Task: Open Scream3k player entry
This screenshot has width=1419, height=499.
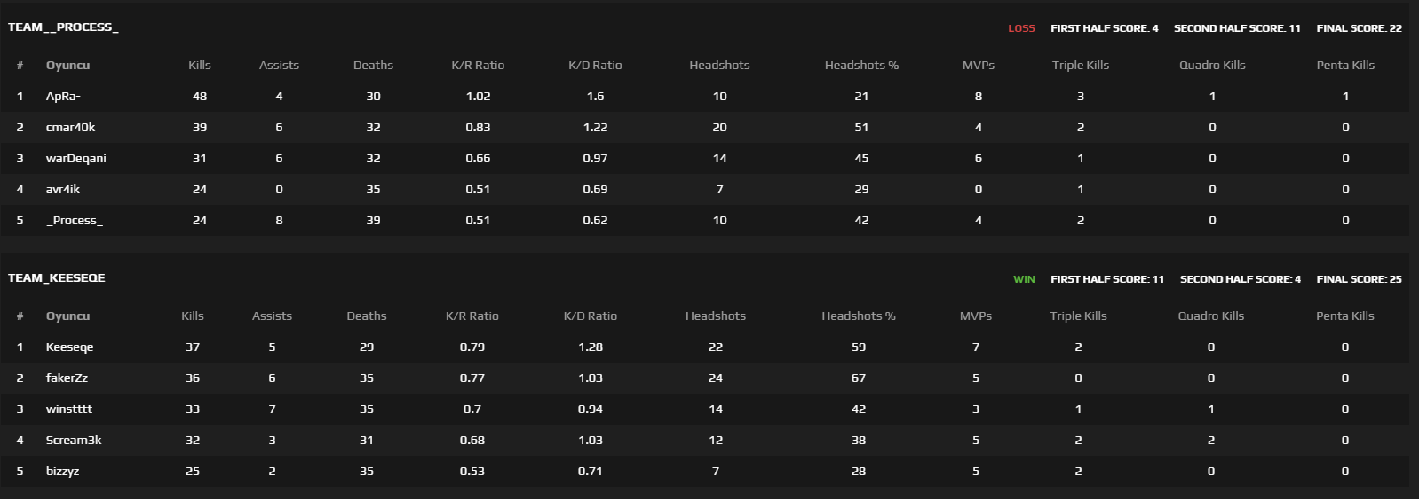Action: tap(74, 440)
